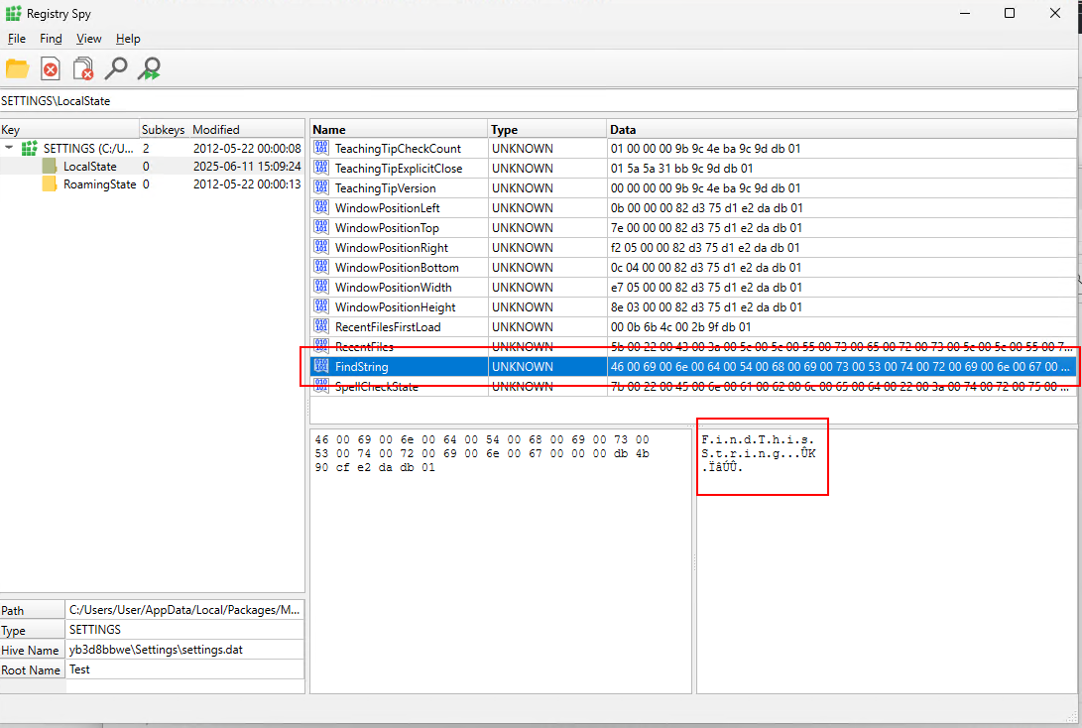Click the Close all hives toolbar icon
The height and width of the screenshot is (728, 1082).
pyautogui.click(x=83, y=68)
